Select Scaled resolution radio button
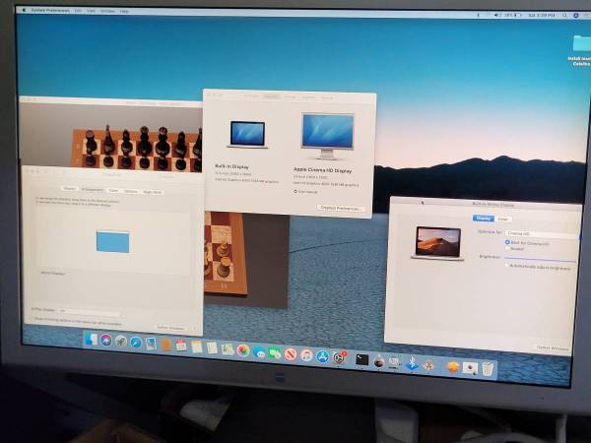 pyautogui.click(x=507, y=248)
